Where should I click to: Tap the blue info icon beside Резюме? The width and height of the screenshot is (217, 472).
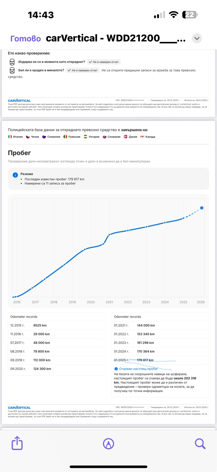click(x=15, y=175)
